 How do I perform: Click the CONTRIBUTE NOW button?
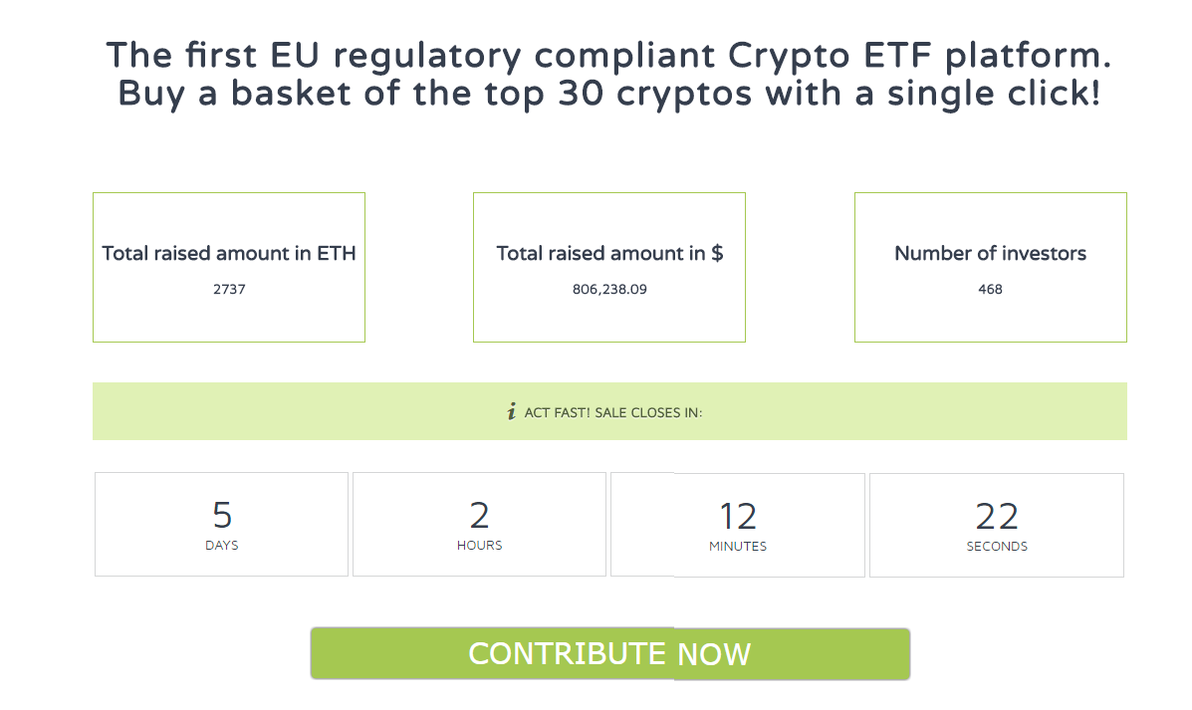[609, 654]
